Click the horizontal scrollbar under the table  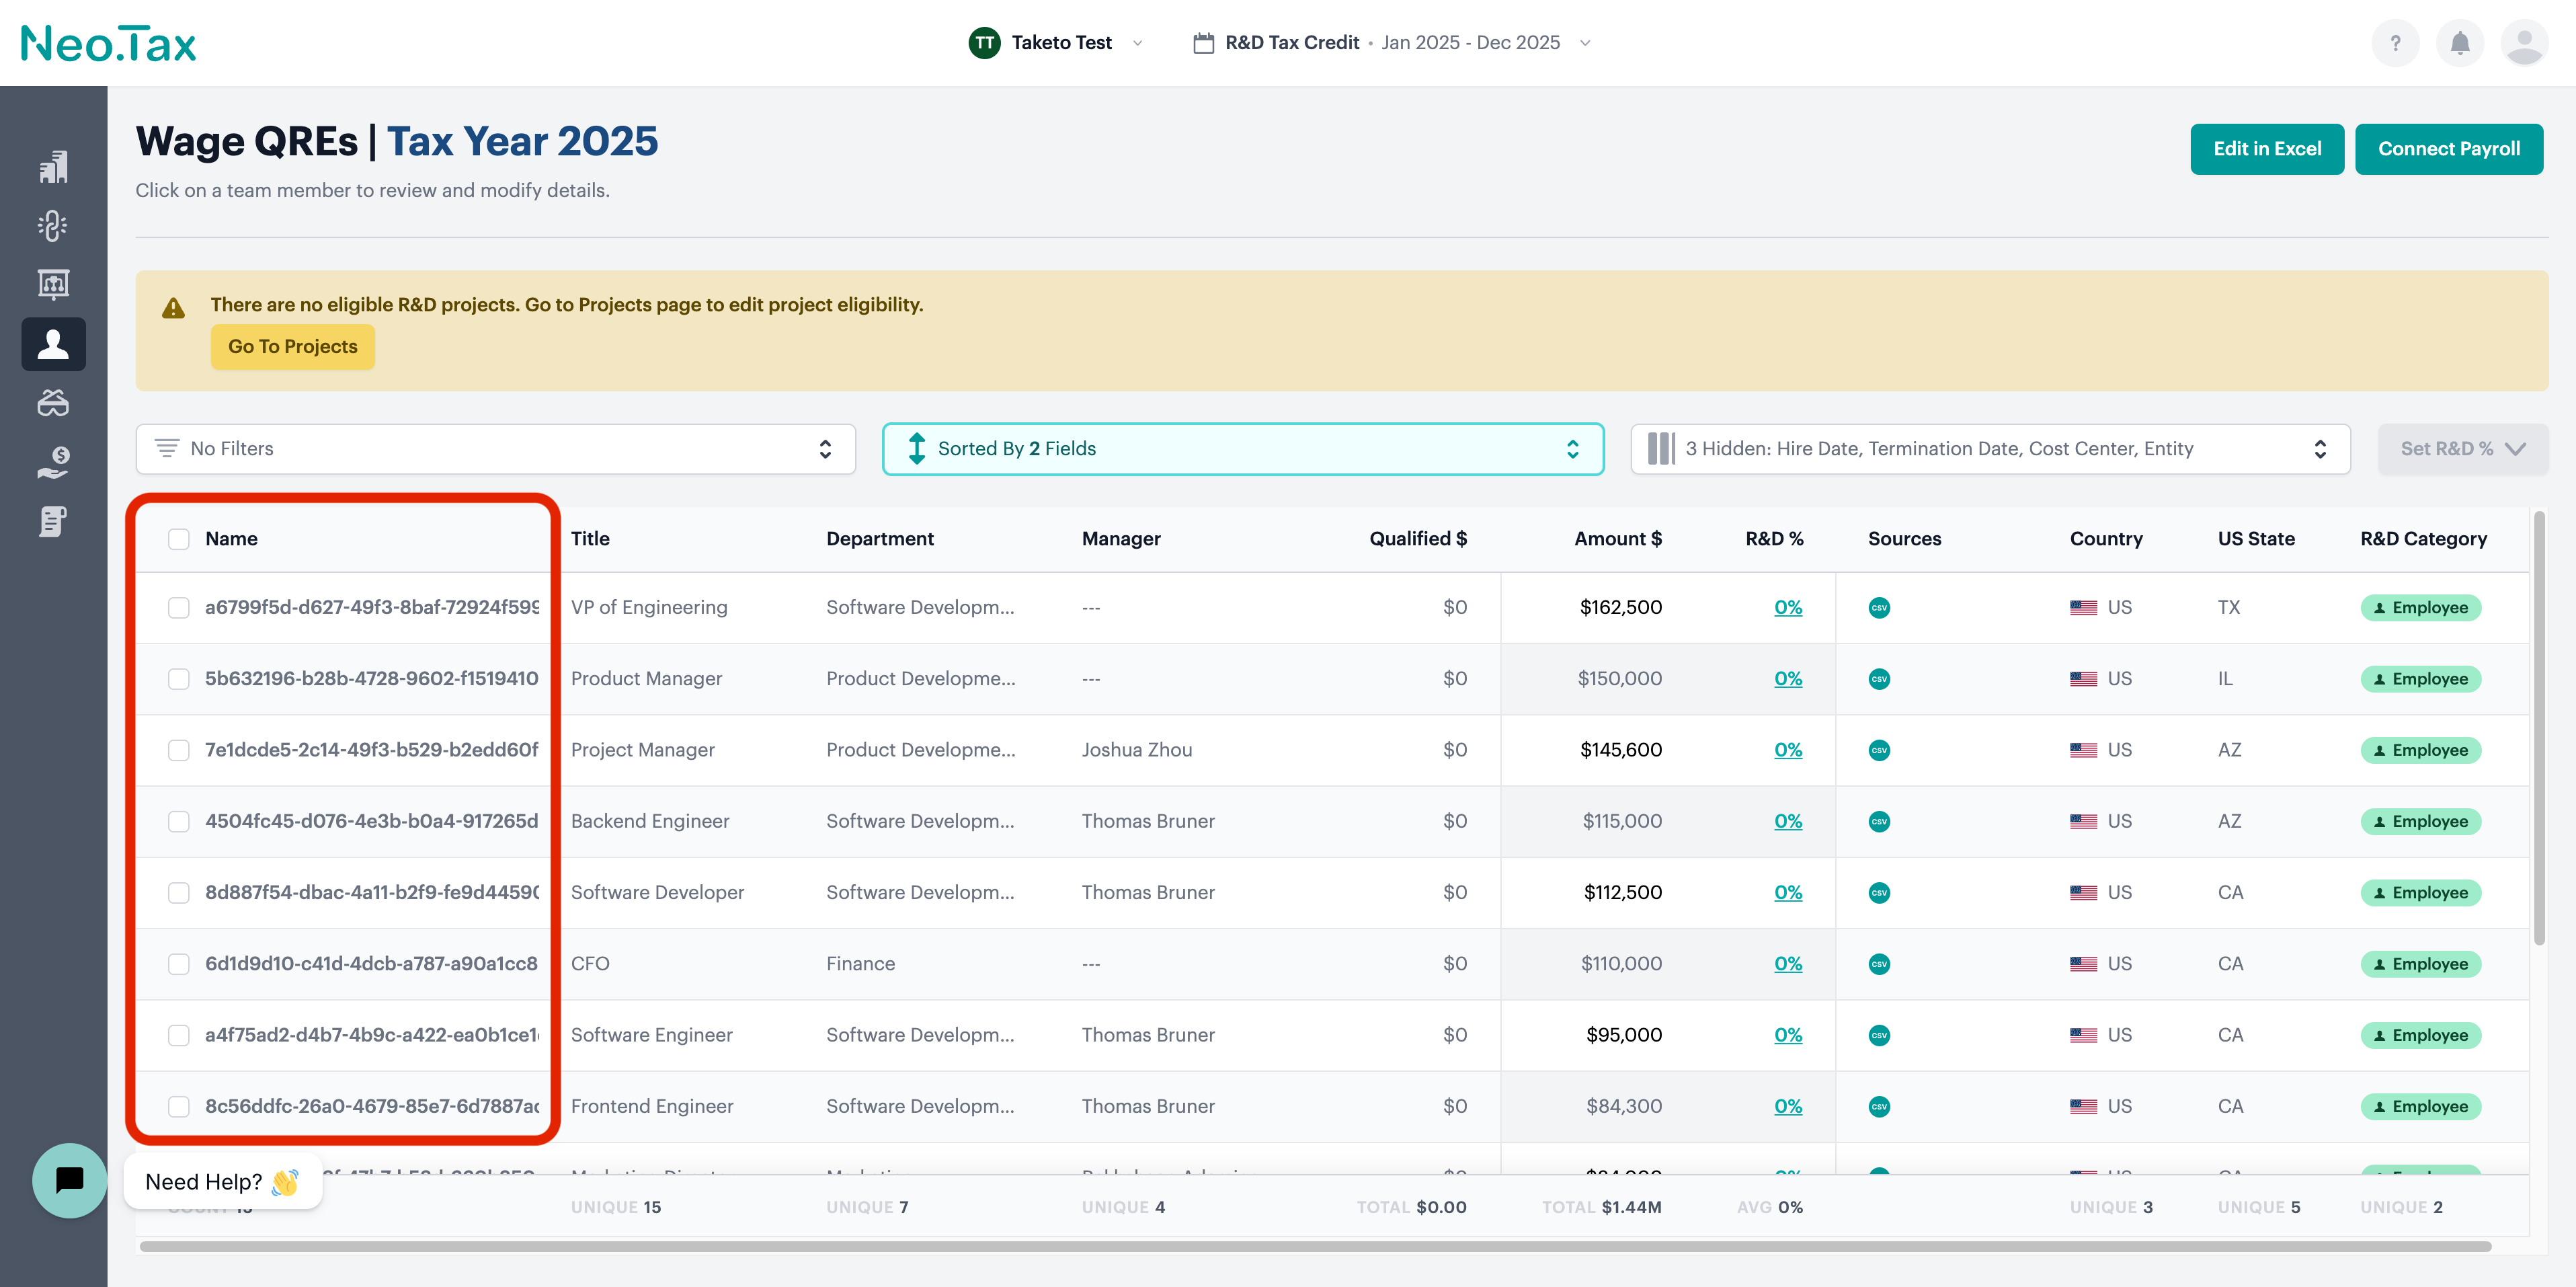pyautogui.click(x=1315, y=1247)
